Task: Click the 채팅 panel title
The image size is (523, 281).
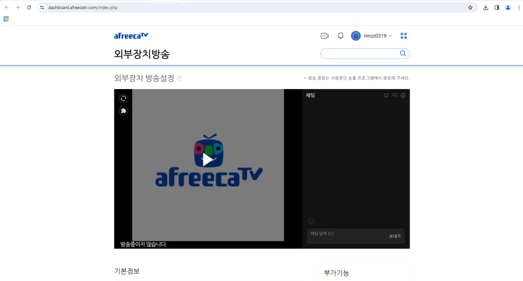Action: point(311,95)
